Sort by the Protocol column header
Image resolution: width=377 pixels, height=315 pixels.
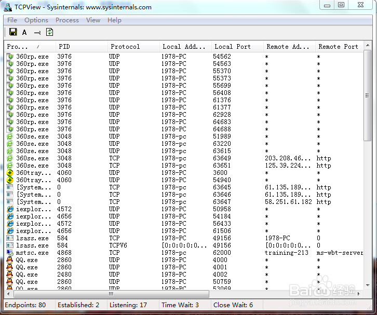133,47
